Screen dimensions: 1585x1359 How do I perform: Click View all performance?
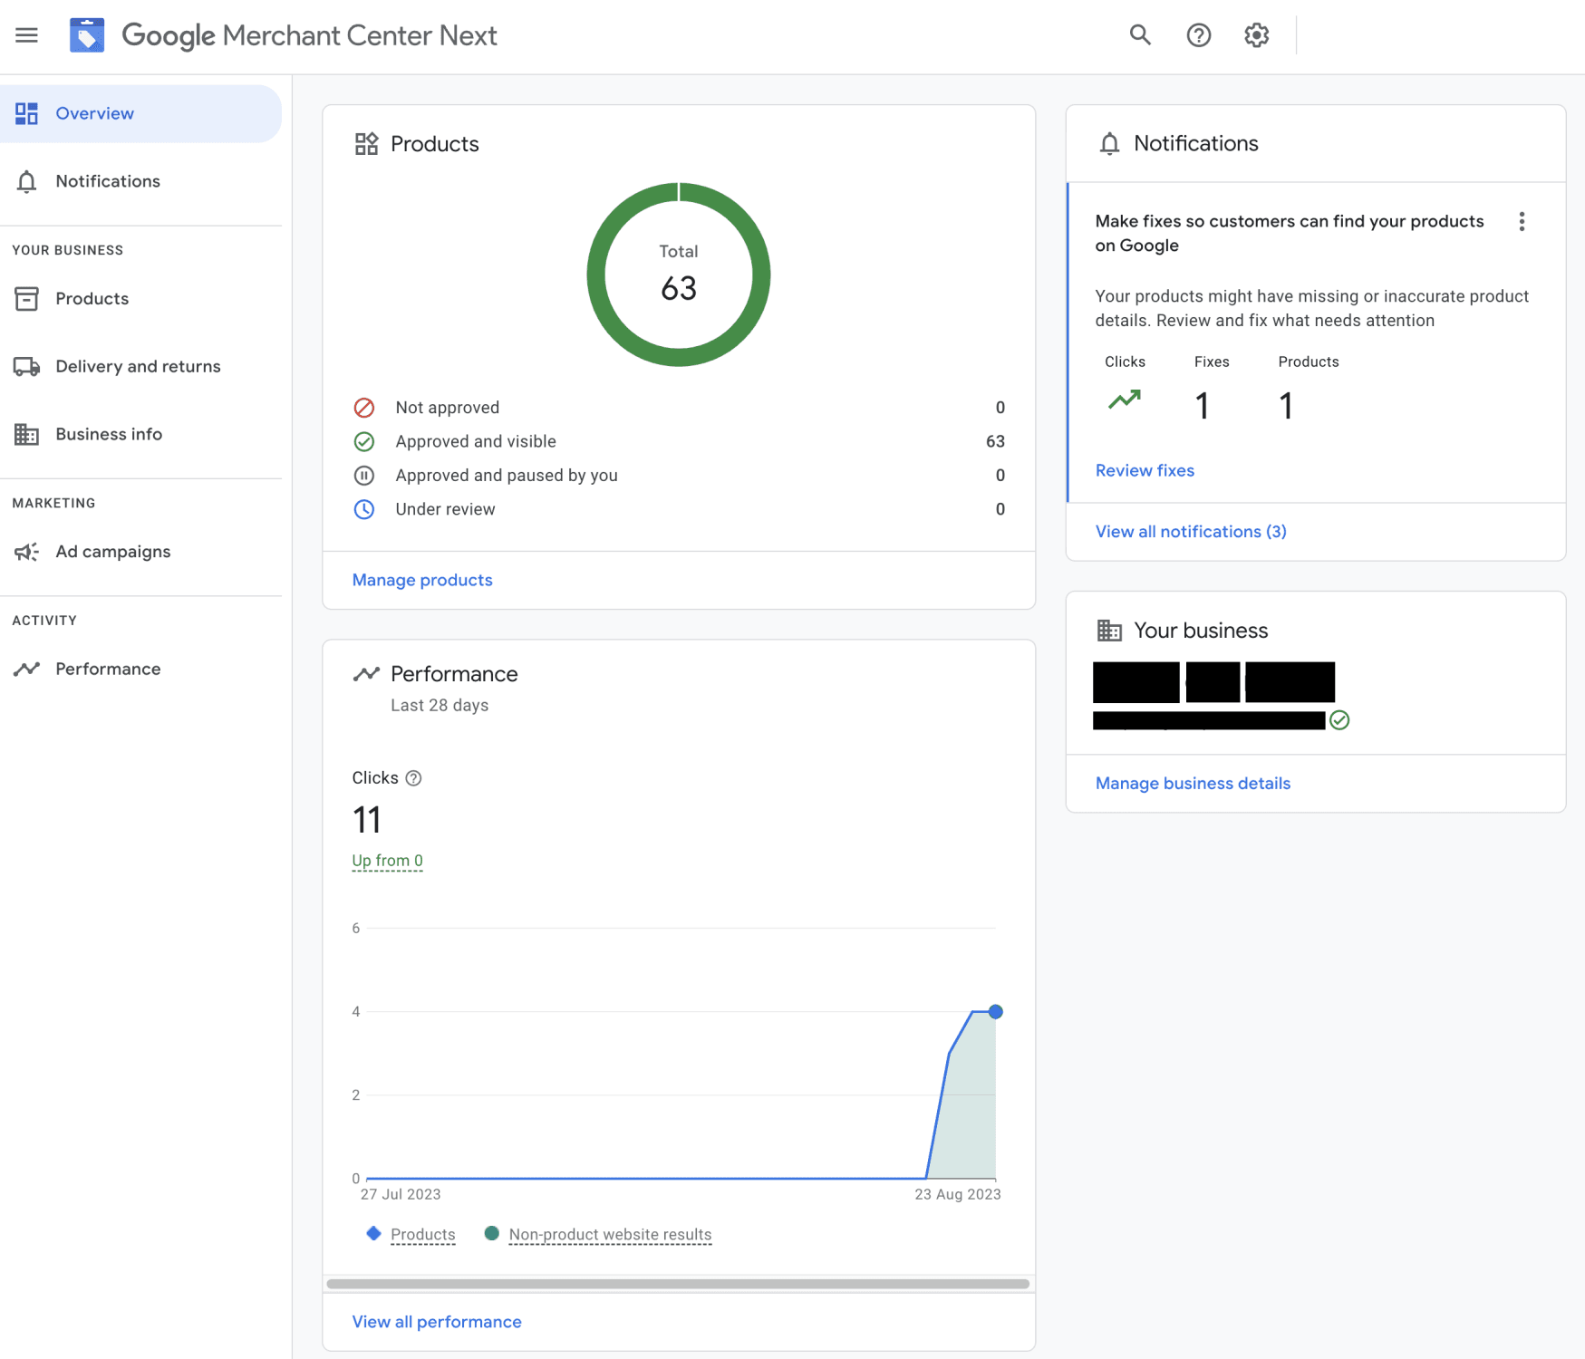(436, 1322)
